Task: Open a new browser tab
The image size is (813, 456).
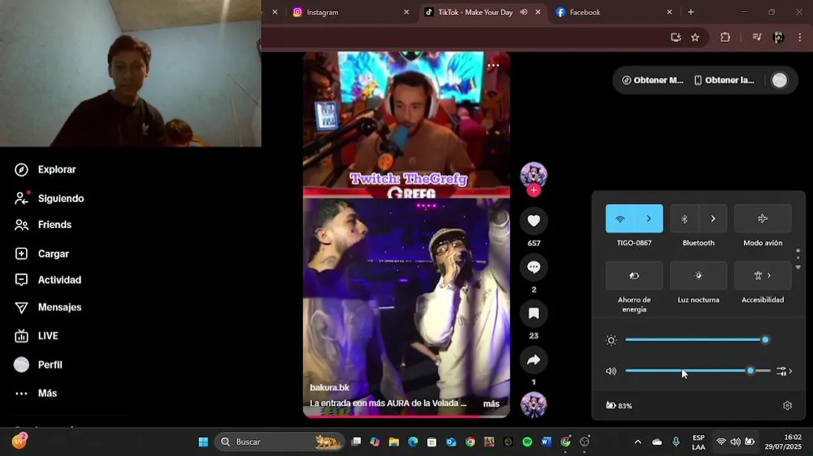Action: [x=691, y=12]
